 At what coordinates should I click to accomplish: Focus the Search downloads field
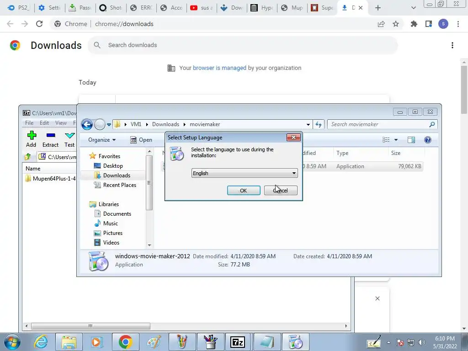[x=243, y=45]
